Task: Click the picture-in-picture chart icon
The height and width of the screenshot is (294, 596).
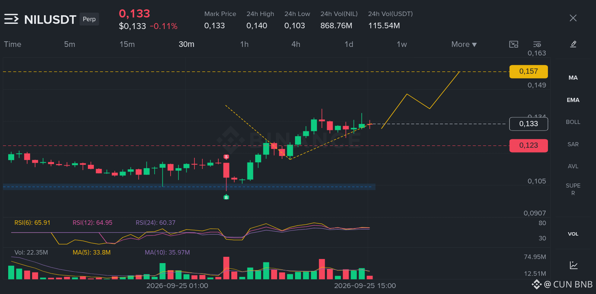Action: 514,44
